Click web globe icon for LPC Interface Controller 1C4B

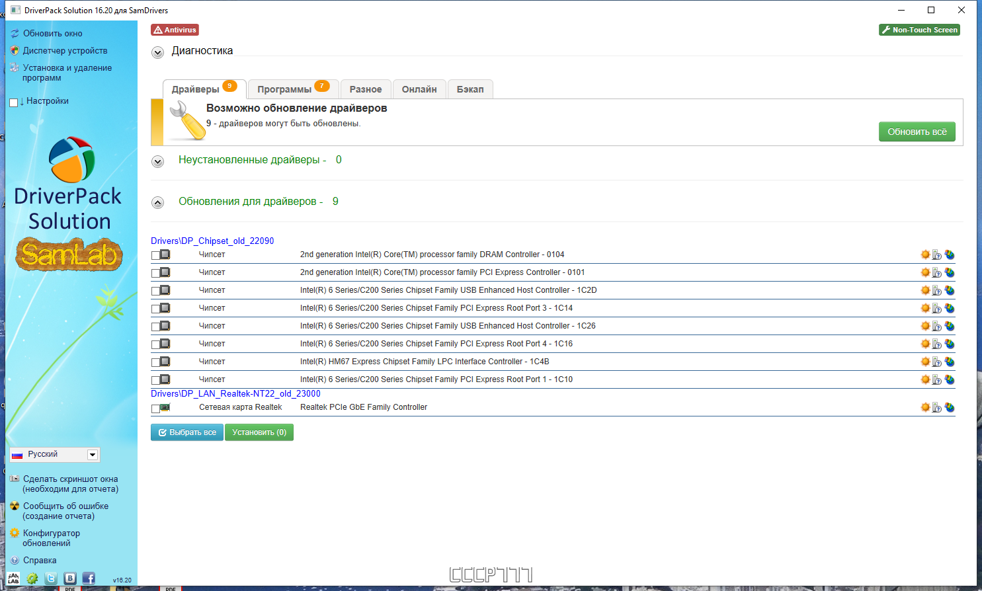click(x=950, y=362)
